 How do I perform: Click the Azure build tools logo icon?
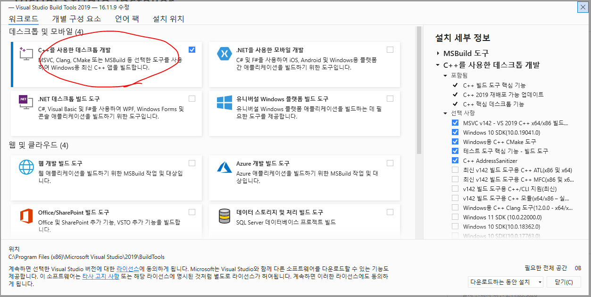(224, 167)
